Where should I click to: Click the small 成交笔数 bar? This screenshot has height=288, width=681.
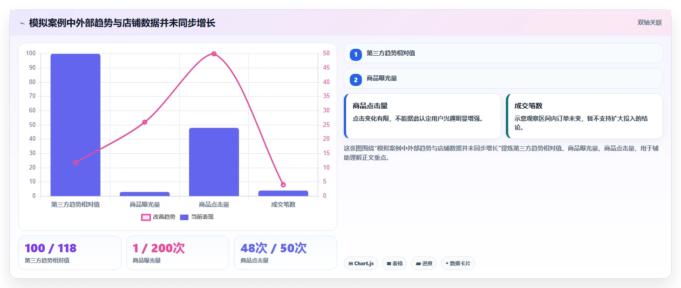[283, 193]
